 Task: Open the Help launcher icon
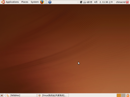pyautogui.click(x=50, y=2)
